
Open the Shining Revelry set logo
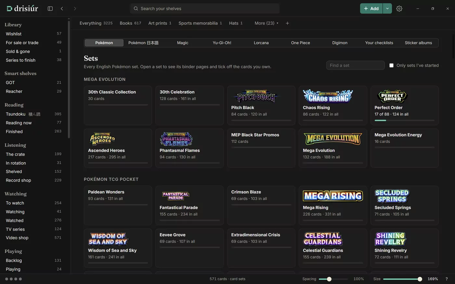coord(390,239)
